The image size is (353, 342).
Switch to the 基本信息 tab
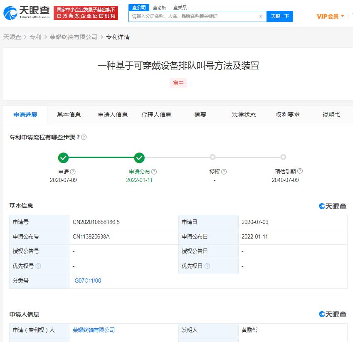pyautogui.click(x=69, y=115)
